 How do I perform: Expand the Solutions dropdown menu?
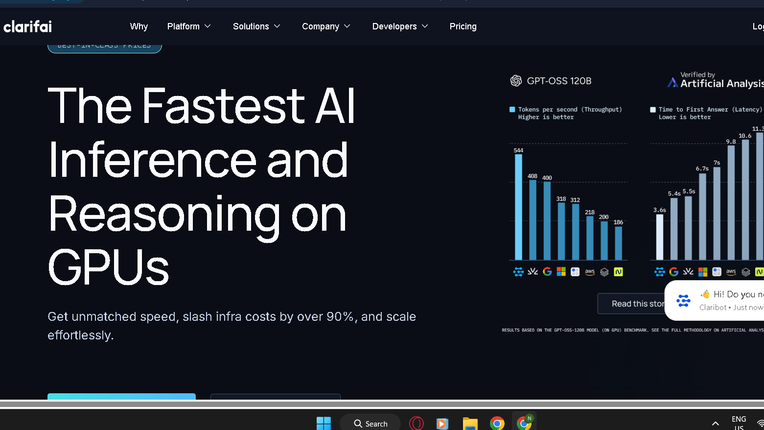click(x=256, y=26)
